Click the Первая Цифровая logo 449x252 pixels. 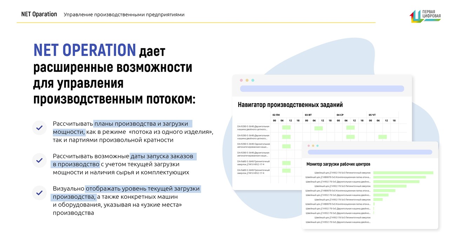click(x=425, y=16)
